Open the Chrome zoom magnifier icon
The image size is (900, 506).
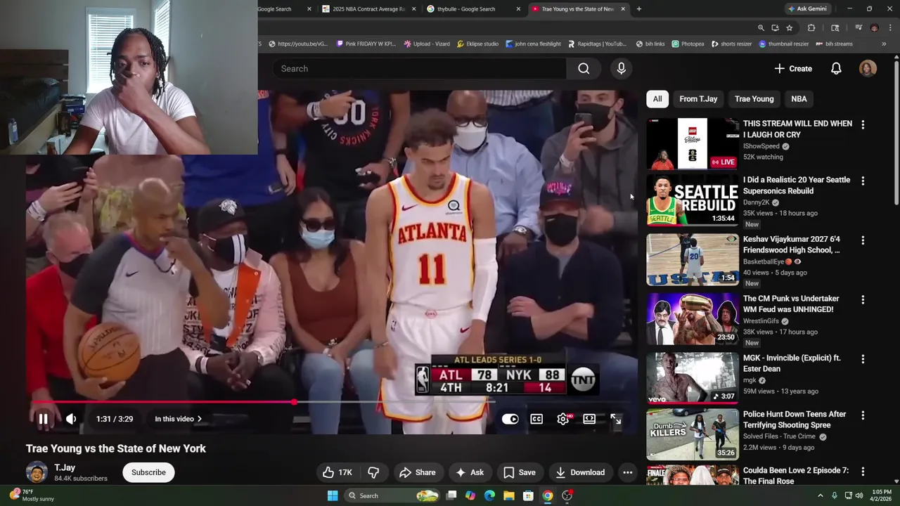coord(761,28)
